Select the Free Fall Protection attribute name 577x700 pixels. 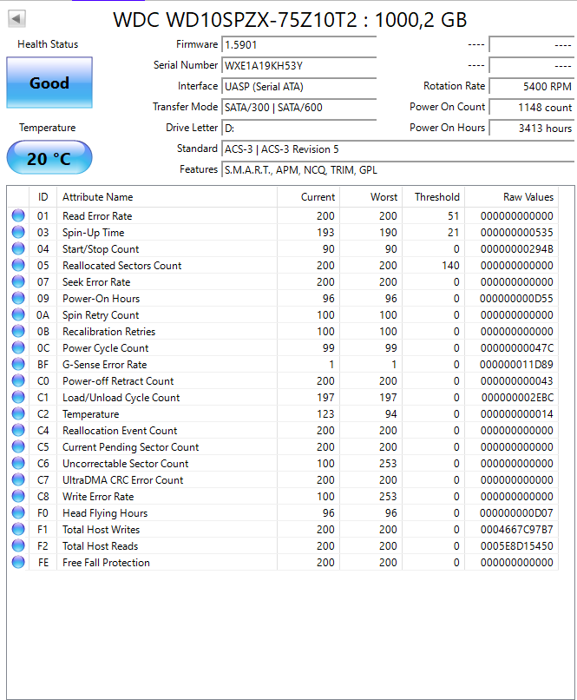[x=106, y=563]
